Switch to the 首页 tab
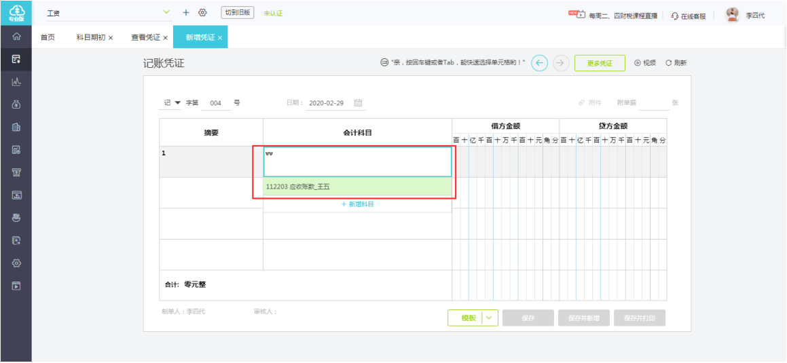The height and width of the screenshot is (363, 787). tap(48, 37)
